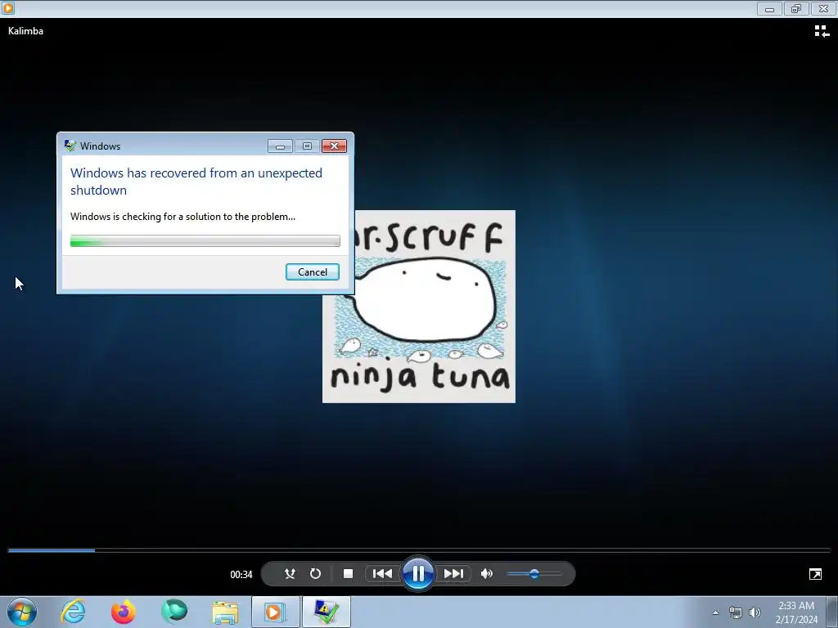Open Windows Explorer from the taskbar
This screenshot has width=838, height=628.
tap(225, 612)
